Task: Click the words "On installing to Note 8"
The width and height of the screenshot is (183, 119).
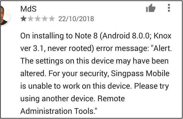Action: (59, 36)
